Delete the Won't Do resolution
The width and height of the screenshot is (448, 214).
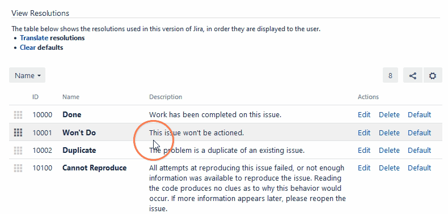click(389, 132)
